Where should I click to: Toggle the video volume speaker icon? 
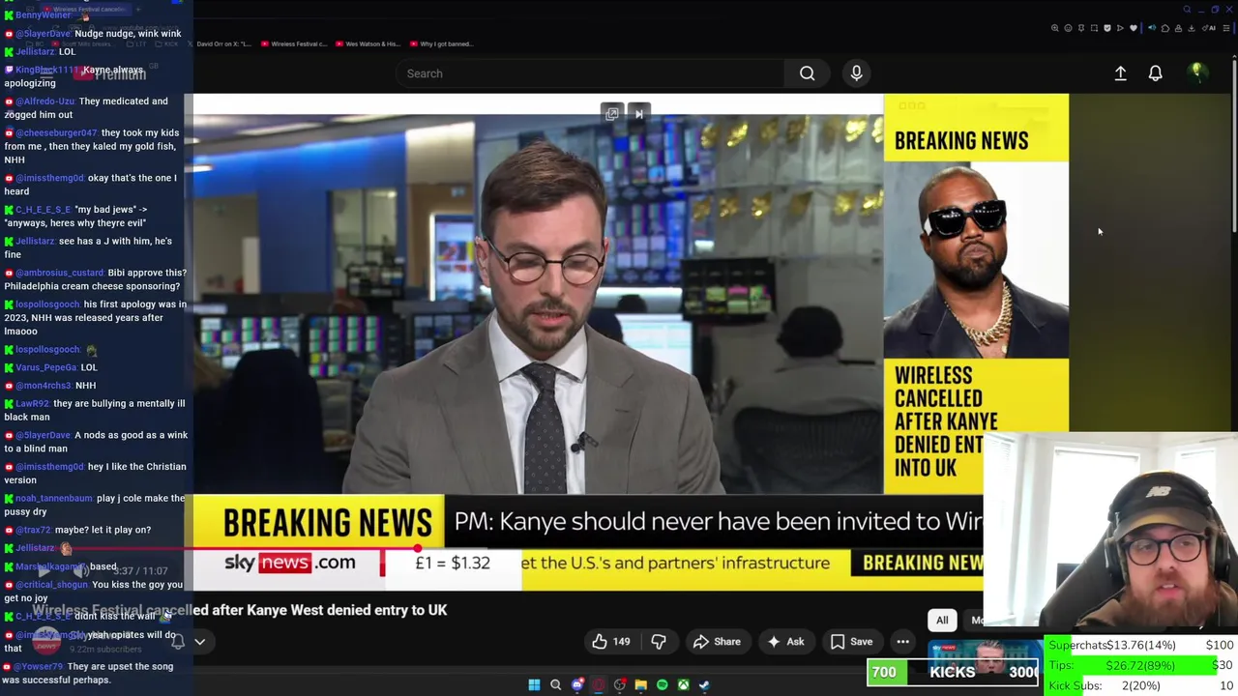[82, 571]
